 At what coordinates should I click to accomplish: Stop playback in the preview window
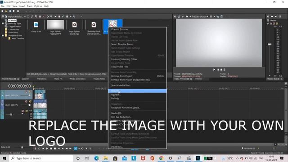(x=221, y=70)
